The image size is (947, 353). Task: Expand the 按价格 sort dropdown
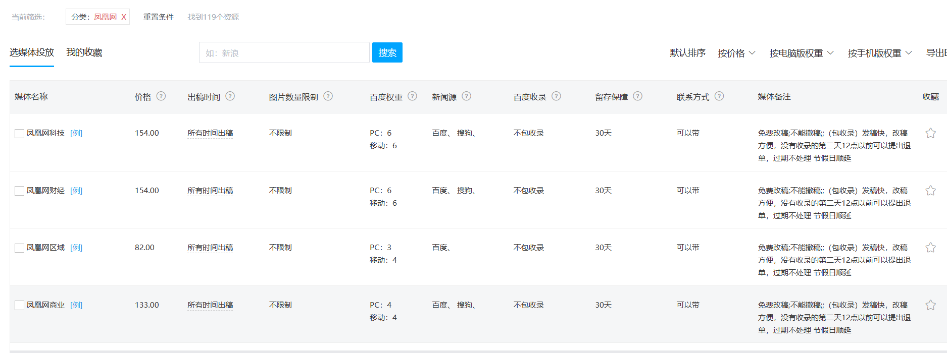point(736,53)
